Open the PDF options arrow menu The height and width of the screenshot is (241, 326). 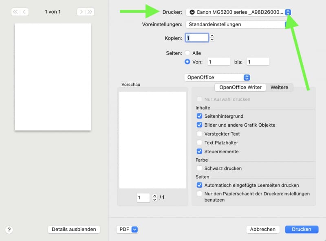pyautogui.click(x=134, y=229)
